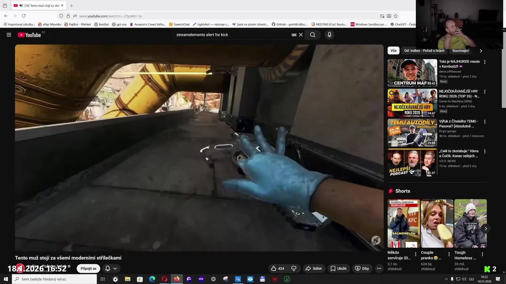Save the video with Uložit button
This screenshot has height=284, width=506.
[x=338, y=269]
